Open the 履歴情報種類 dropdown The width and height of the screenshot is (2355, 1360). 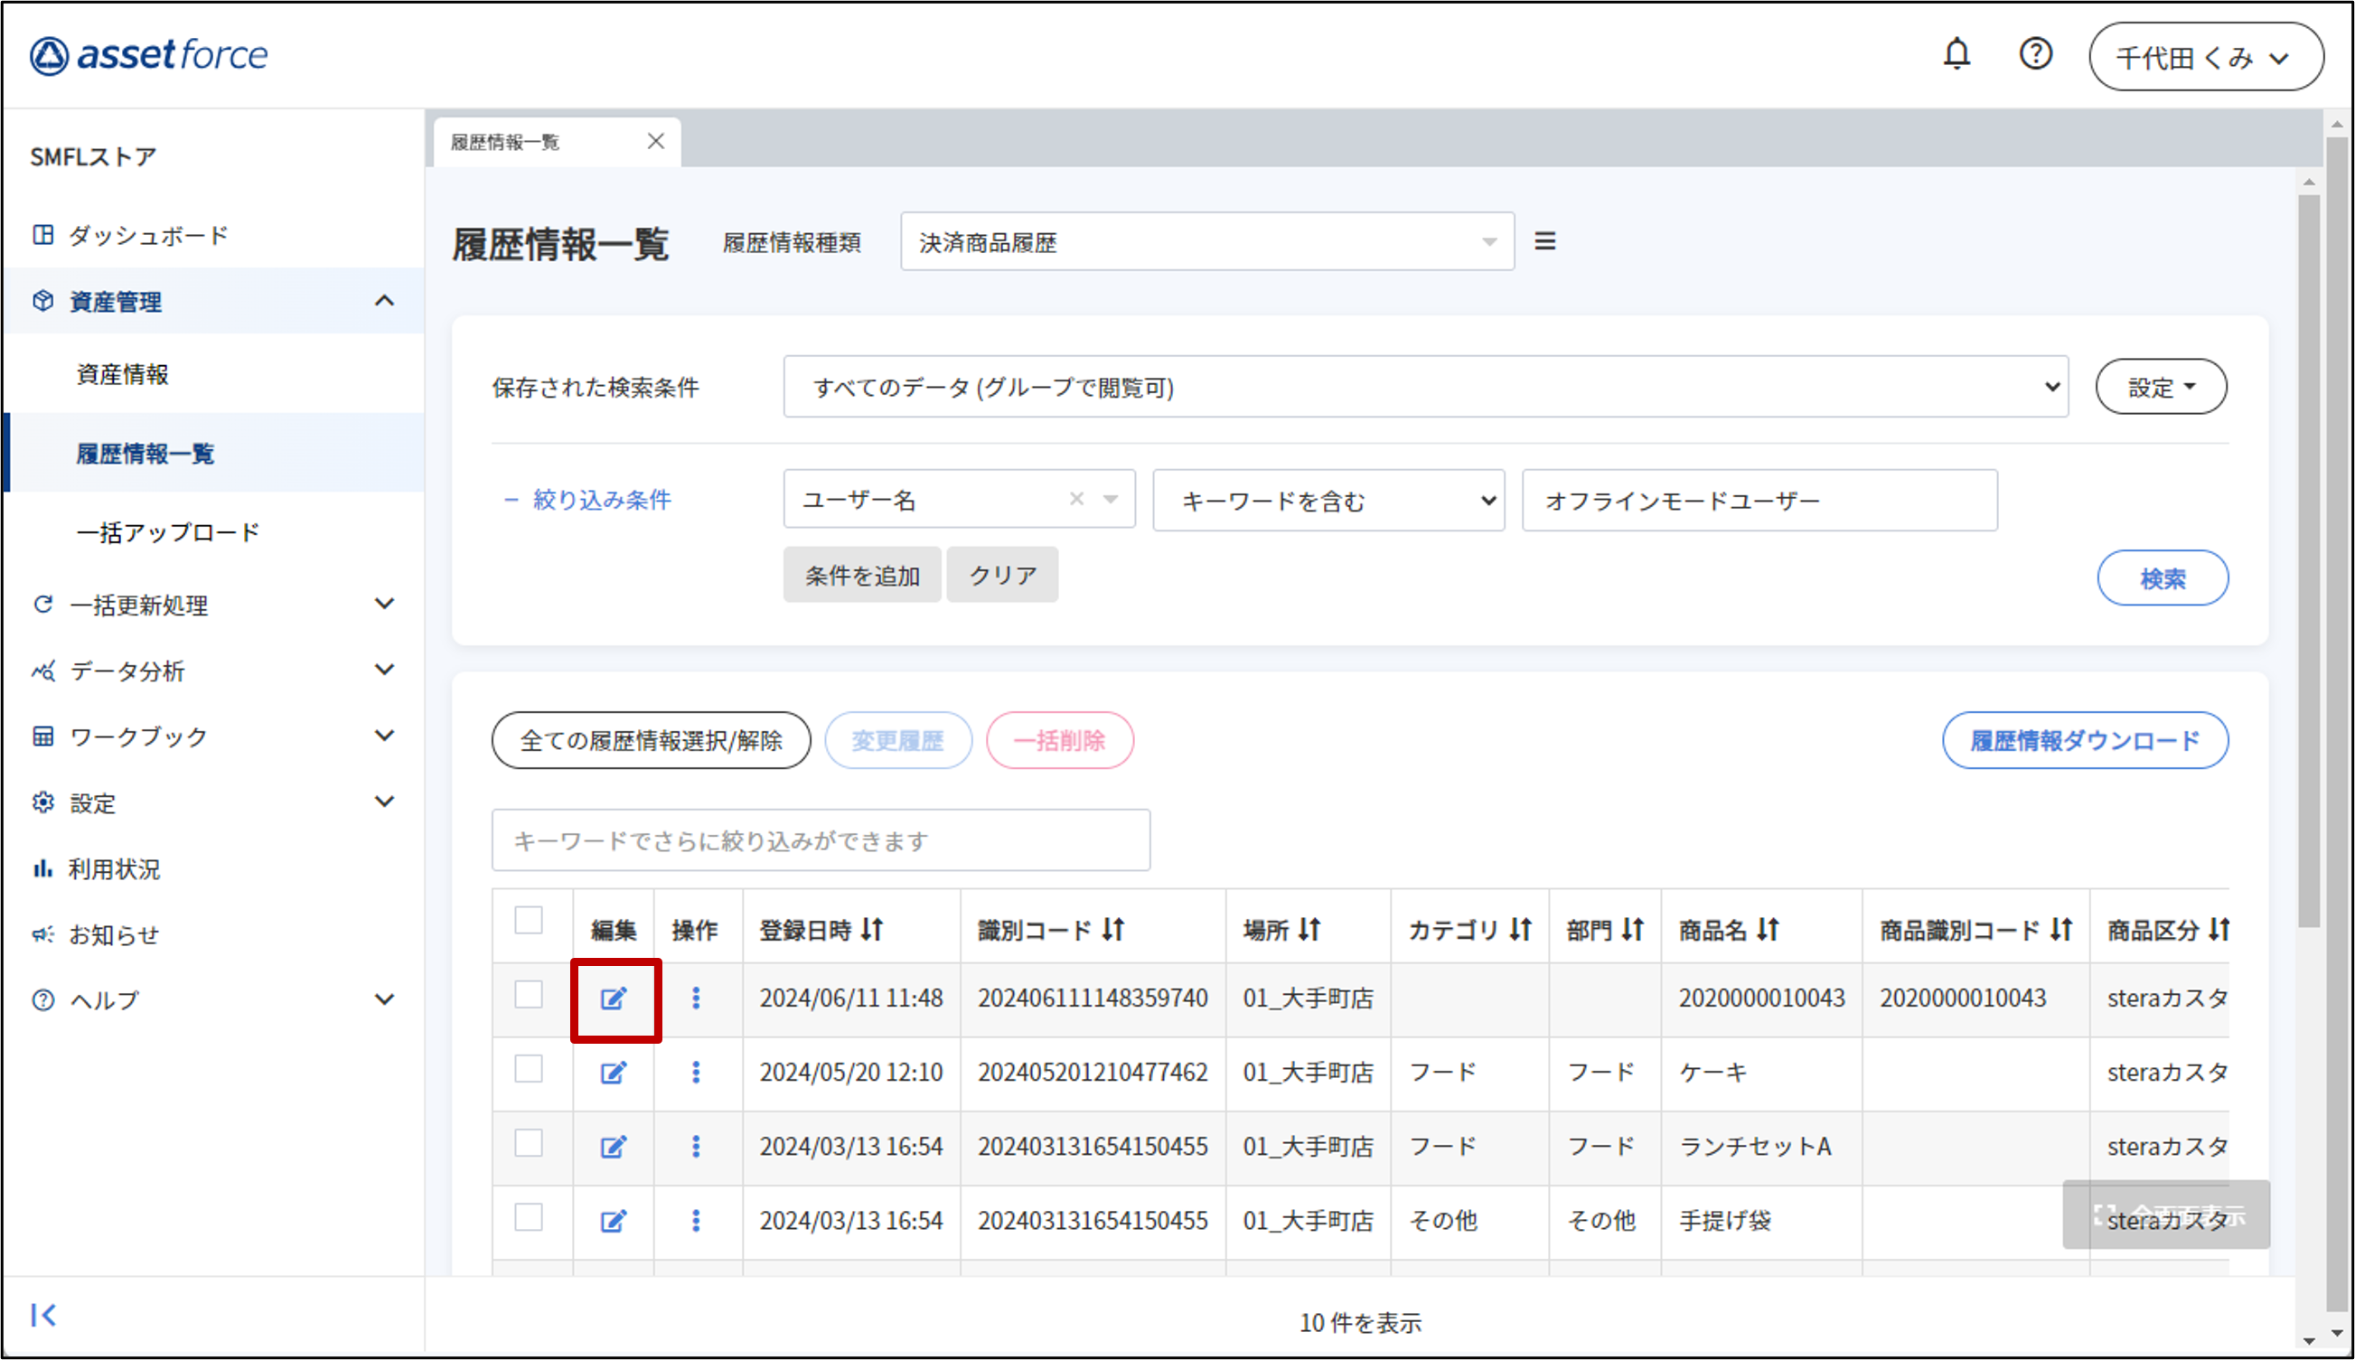(1206, 242)
